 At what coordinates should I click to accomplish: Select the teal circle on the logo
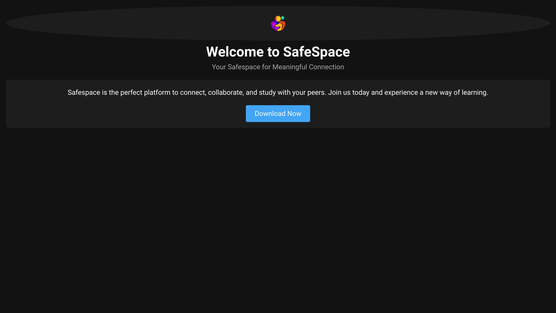click(283, 18)
